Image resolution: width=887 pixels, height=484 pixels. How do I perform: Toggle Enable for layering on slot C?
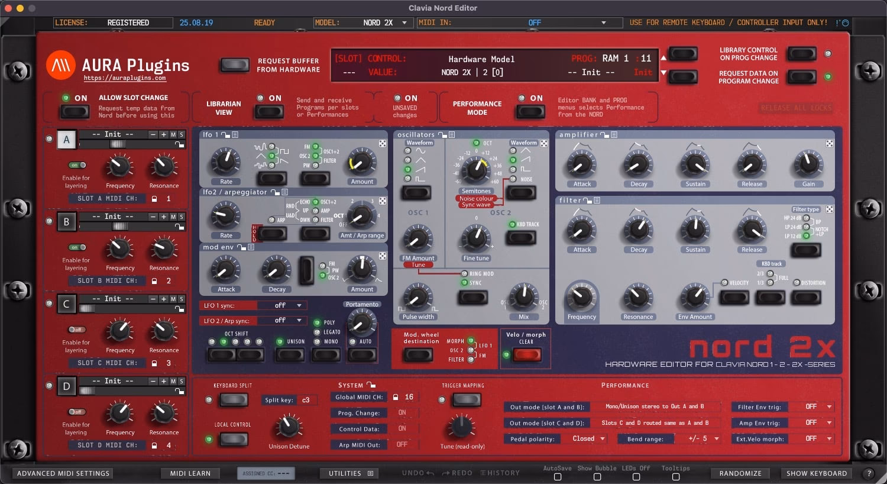click(77, 330)
